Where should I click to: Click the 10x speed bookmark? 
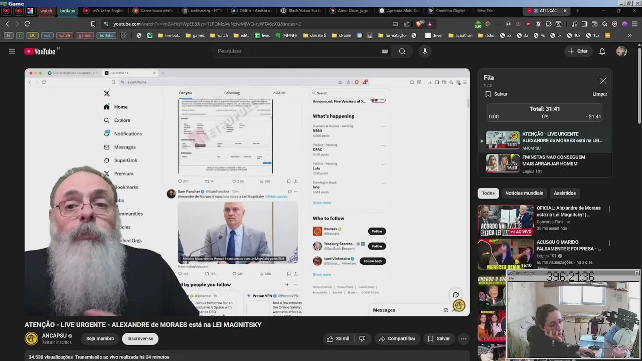tap(573, 36)
